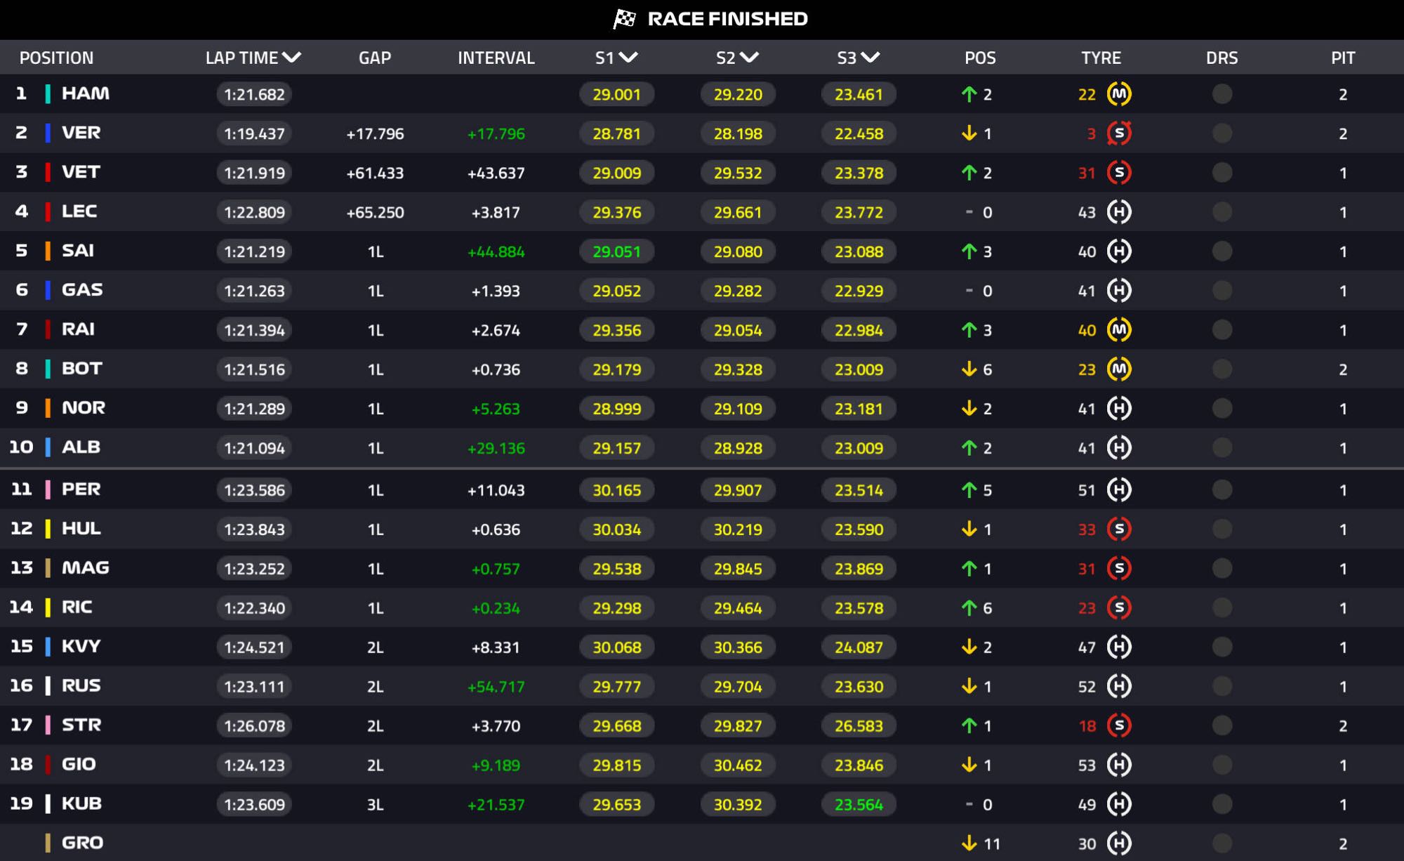
Task: Click the green up arrow for Sainz
Action: [x=969, y=251]
